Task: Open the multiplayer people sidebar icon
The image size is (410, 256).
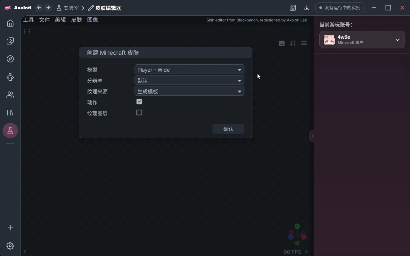Action: click(10, 95)
